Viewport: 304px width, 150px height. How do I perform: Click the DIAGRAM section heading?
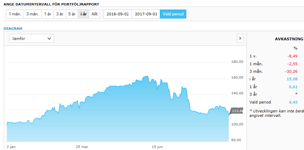tap(13, 28)
